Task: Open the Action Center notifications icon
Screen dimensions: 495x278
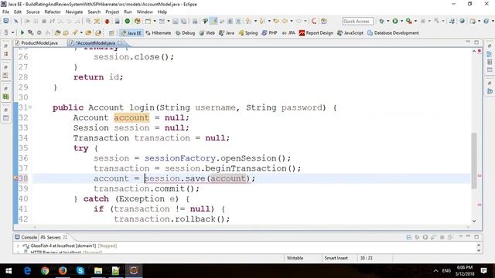Action: 483,271
